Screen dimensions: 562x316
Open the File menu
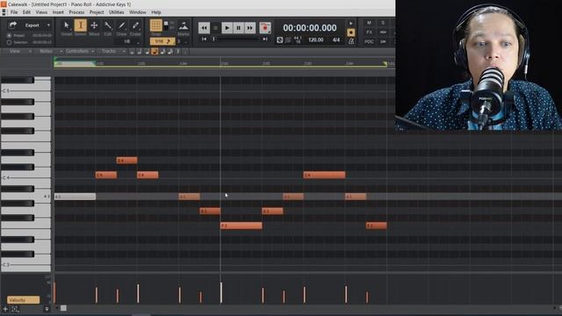(14, 12)
